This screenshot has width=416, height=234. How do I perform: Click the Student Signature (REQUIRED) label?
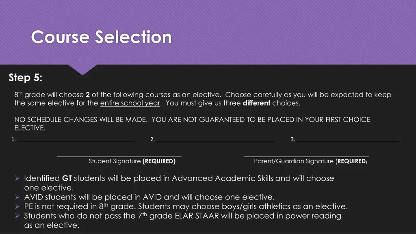click(132, 161)
